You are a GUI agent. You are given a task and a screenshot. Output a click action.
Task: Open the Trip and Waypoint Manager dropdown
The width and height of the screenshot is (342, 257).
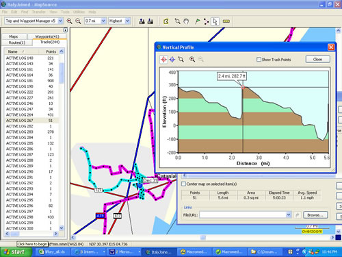pyautogui.click(x=60, y=21)
